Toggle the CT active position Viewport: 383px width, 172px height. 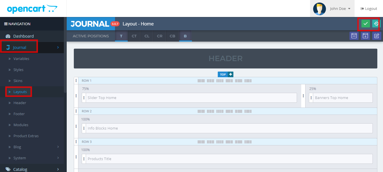tap(134, 36)
